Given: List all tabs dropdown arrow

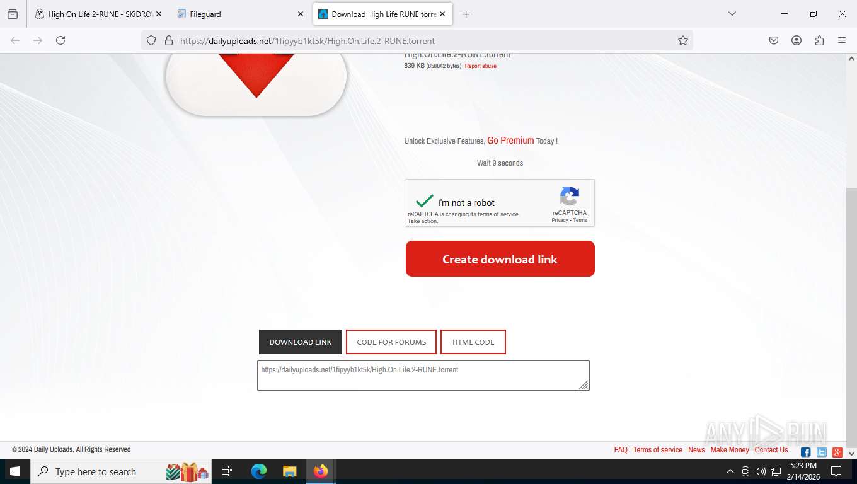Looking at the screenshot, I should [x=732, y=14].
